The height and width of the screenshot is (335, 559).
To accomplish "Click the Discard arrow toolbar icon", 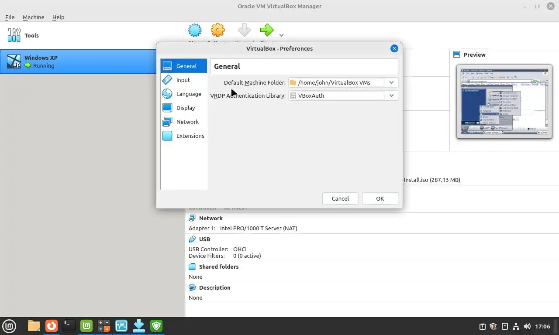I will (244, 31).
